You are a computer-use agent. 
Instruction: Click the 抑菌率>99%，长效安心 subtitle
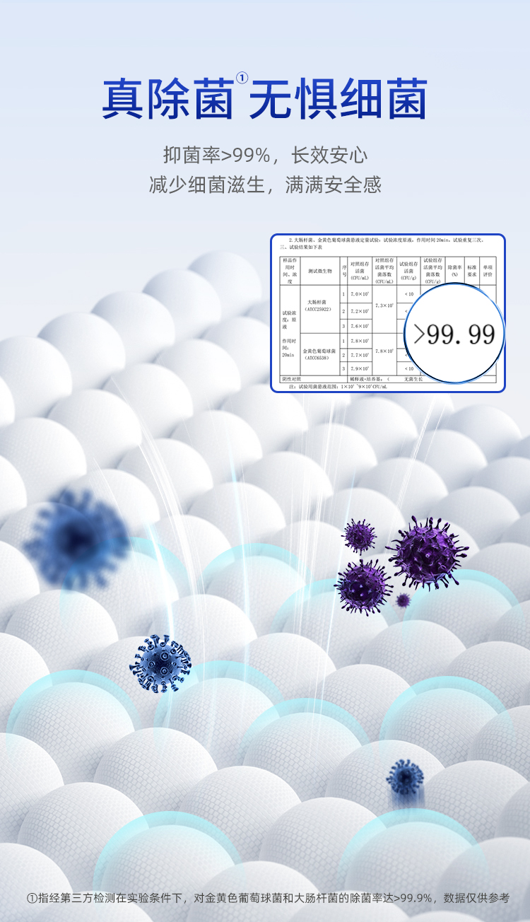pyautogui.click(x=265, y=155)
